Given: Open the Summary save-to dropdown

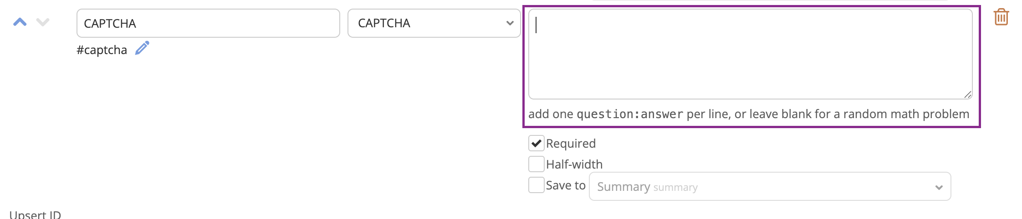Looking at the screenshot, I should (770, 186).
